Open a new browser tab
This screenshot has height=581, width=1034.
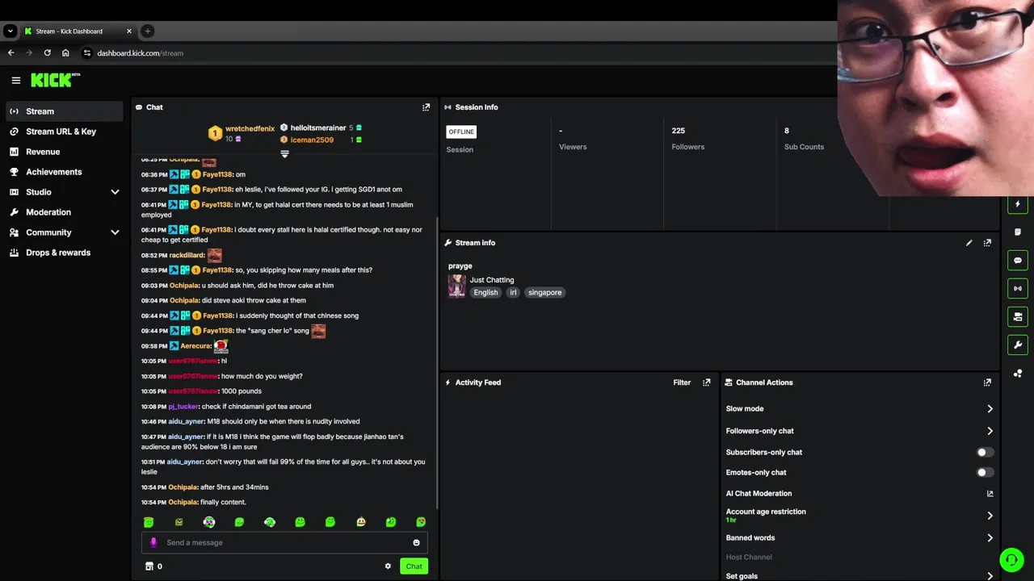pos(147,31)
